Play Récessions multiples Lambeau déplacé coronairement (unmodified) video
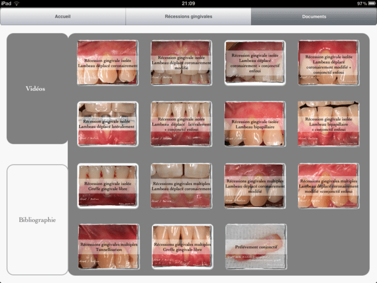 (181, 186)
